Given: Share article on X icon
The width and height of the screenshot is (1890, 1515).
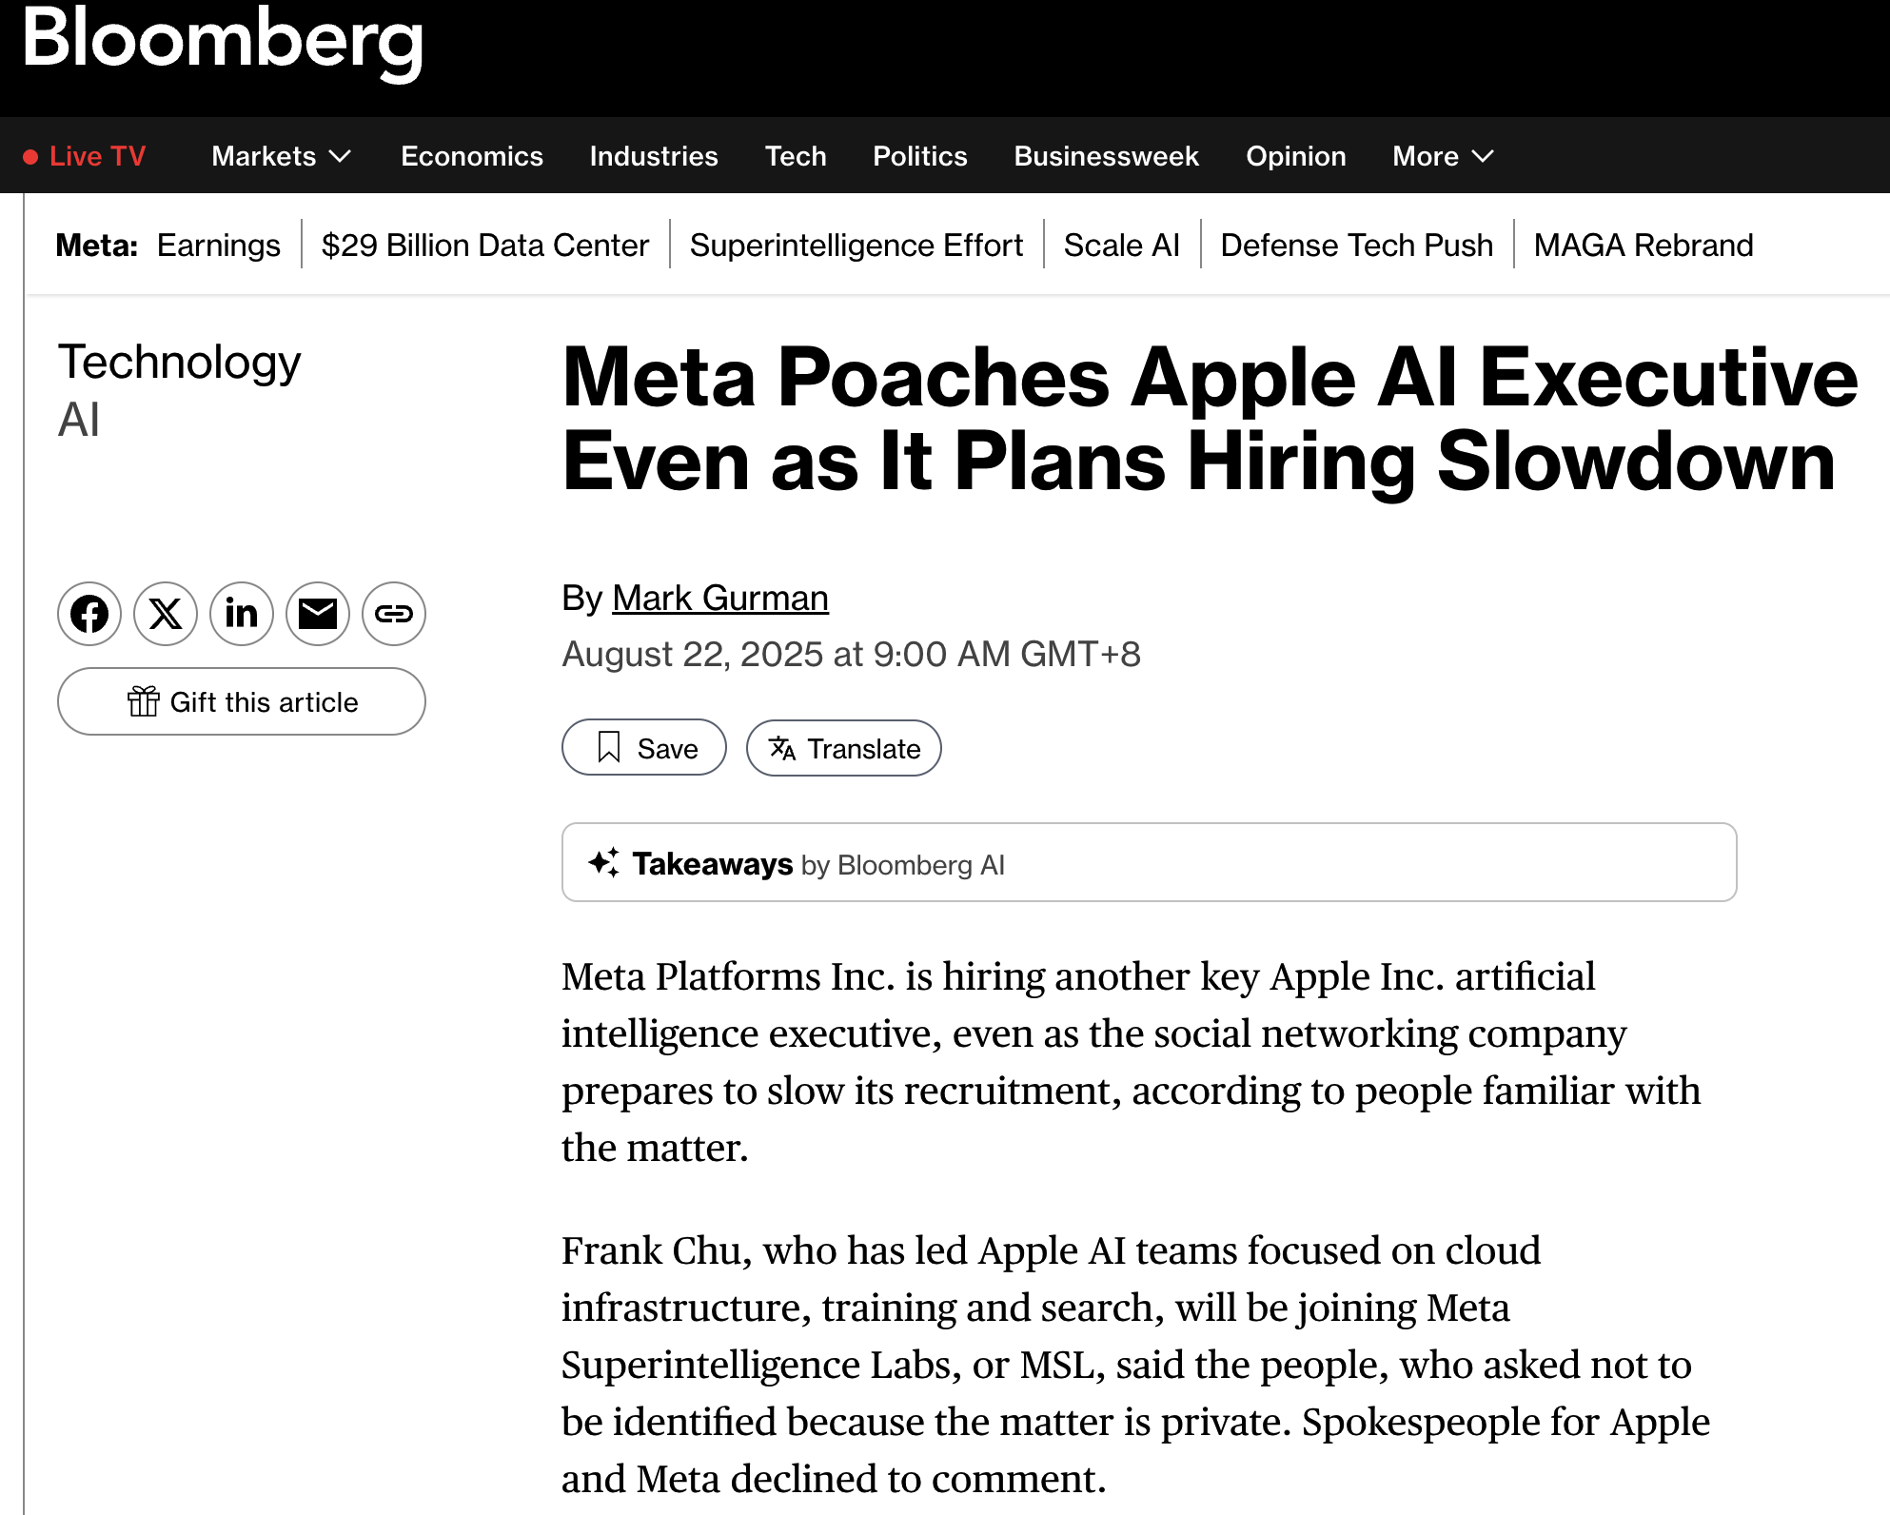Looking at the screenshot, I should pos(166,614).
